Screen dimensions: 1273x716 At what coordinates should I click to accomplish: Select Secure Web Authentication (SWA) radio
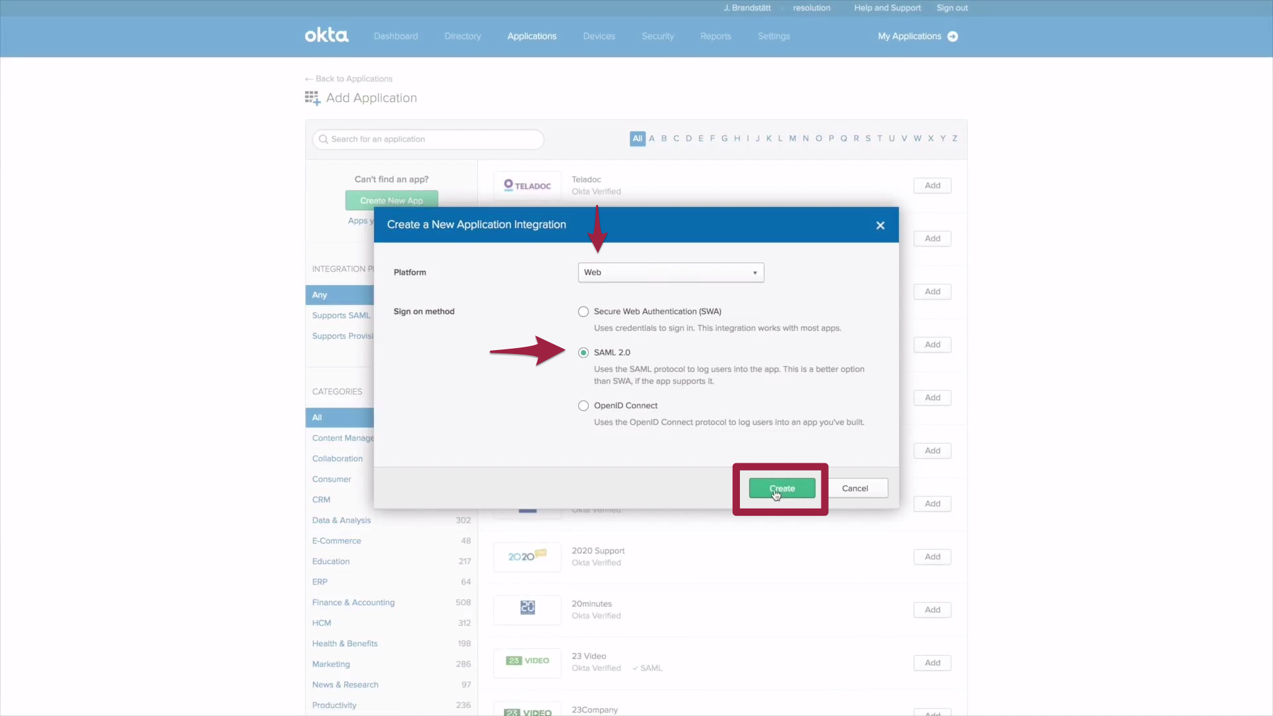coord(583,312)
